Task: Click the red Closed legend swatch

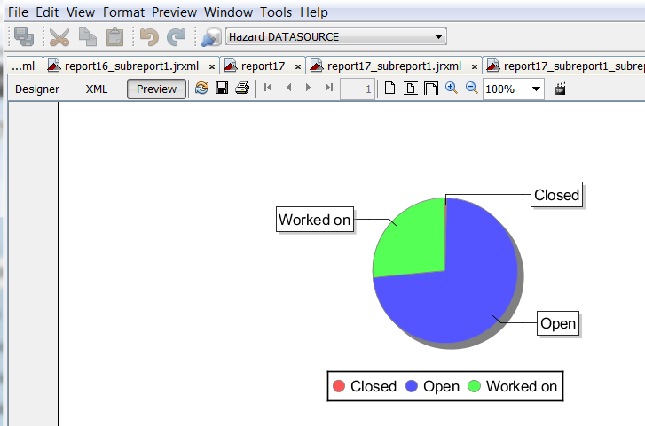Action: point(339,386)
